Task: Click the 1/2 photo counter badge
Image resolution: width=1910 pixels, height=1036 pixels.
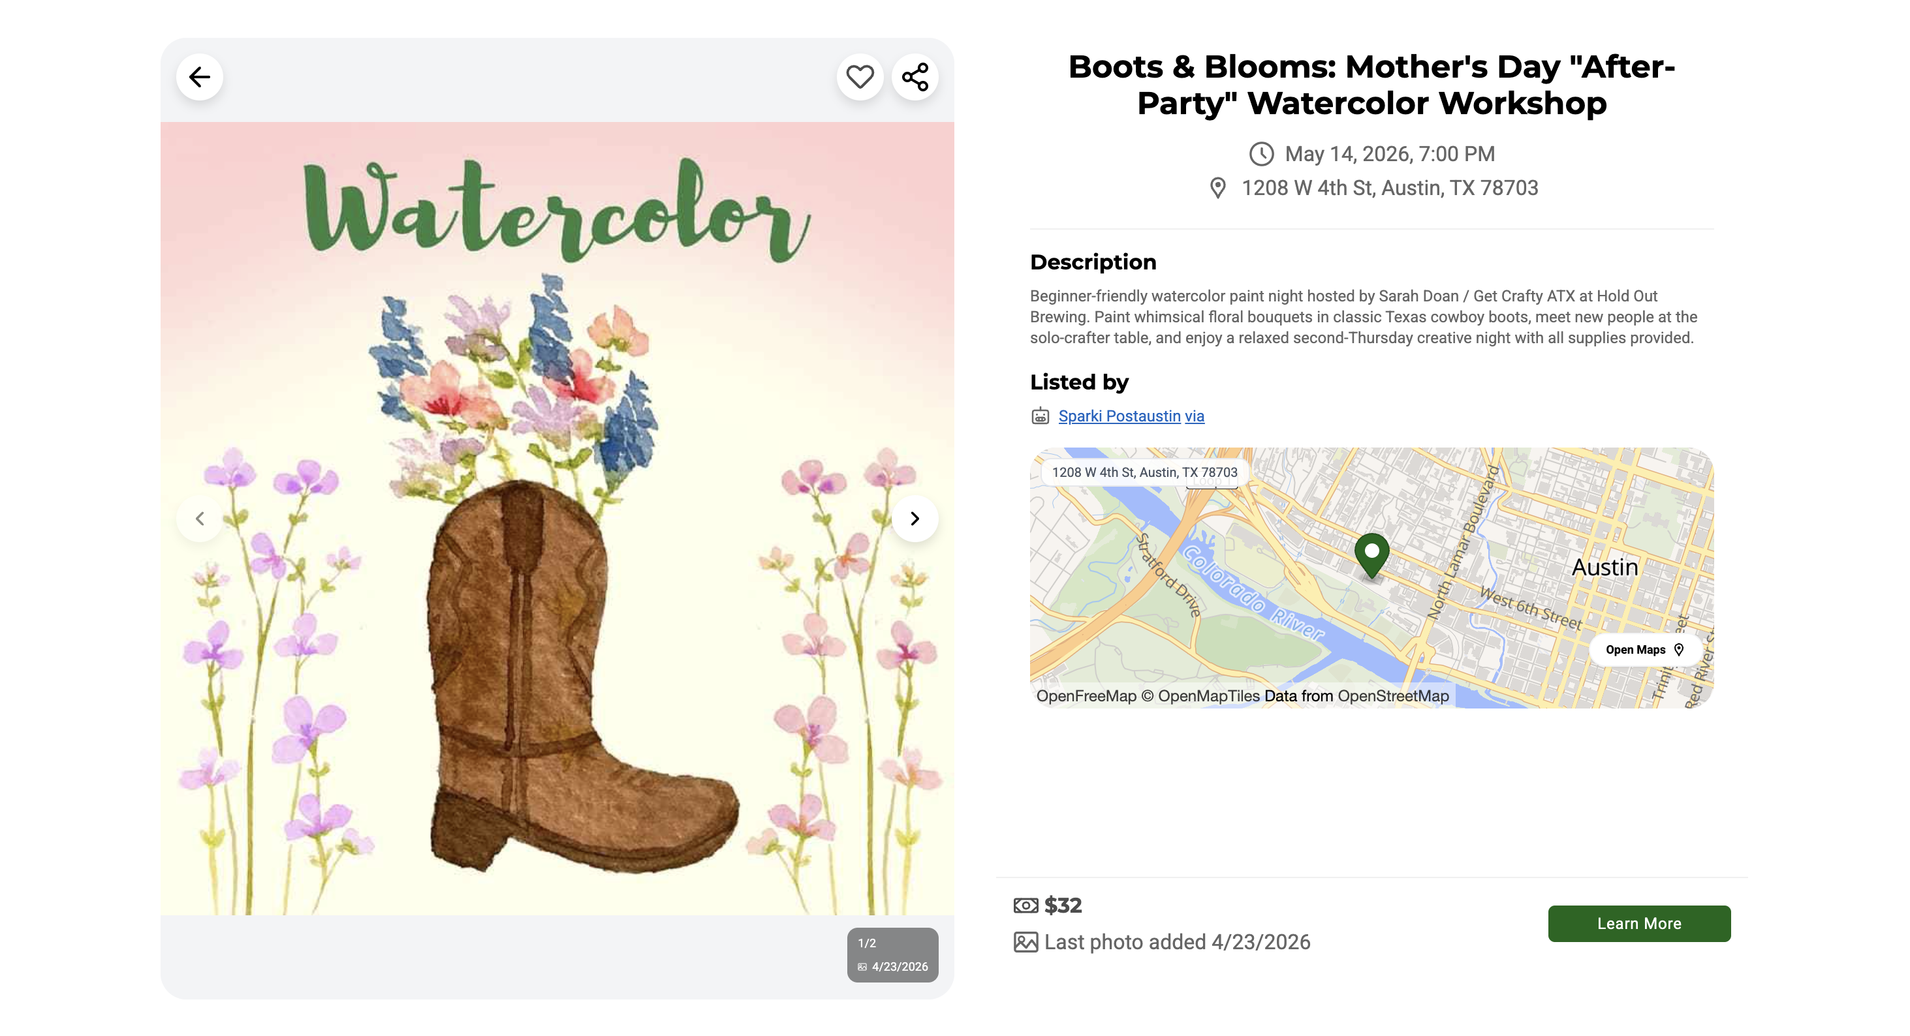Action: click(x=892, y=954)
